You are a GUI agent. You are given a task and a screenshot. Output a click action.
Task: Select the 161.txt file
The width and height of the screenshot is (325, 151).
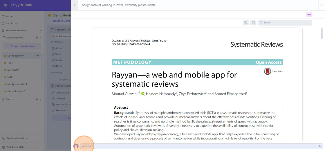click(57, 60)
